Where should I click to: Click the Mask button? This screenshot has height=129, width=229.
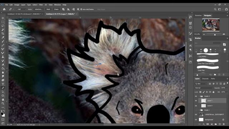pos(48,9)
